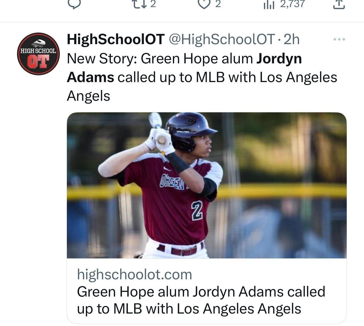Viewport: 364px width, 326px height.
Task: Open the baseball player photo preview
Action: (207, 185)
